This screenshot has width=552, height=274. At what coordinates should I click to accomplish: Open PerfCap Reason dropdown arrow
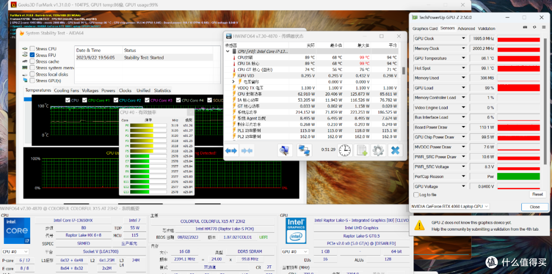coord(464,177)
